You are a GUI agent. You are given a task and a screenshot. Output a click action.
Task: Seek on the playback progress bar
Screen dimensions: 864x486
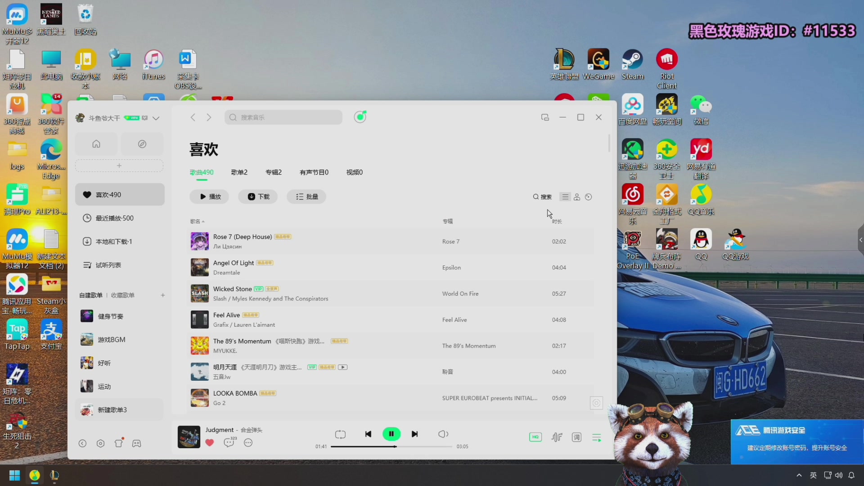tap(423, 446)
